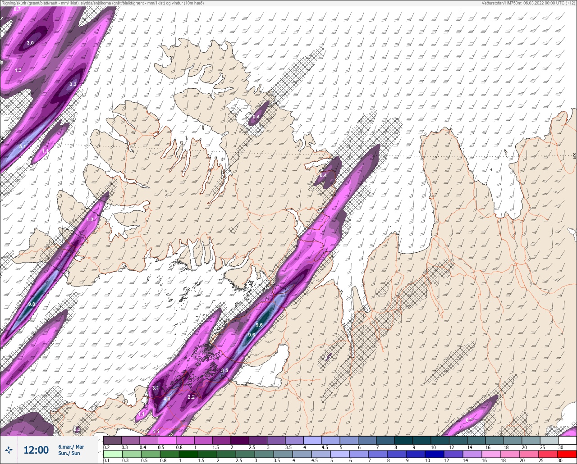The width and height of the screenshot is (577, 464).
Task: Select the darkest purple snow swatch above 2
Action: (239, 440)
